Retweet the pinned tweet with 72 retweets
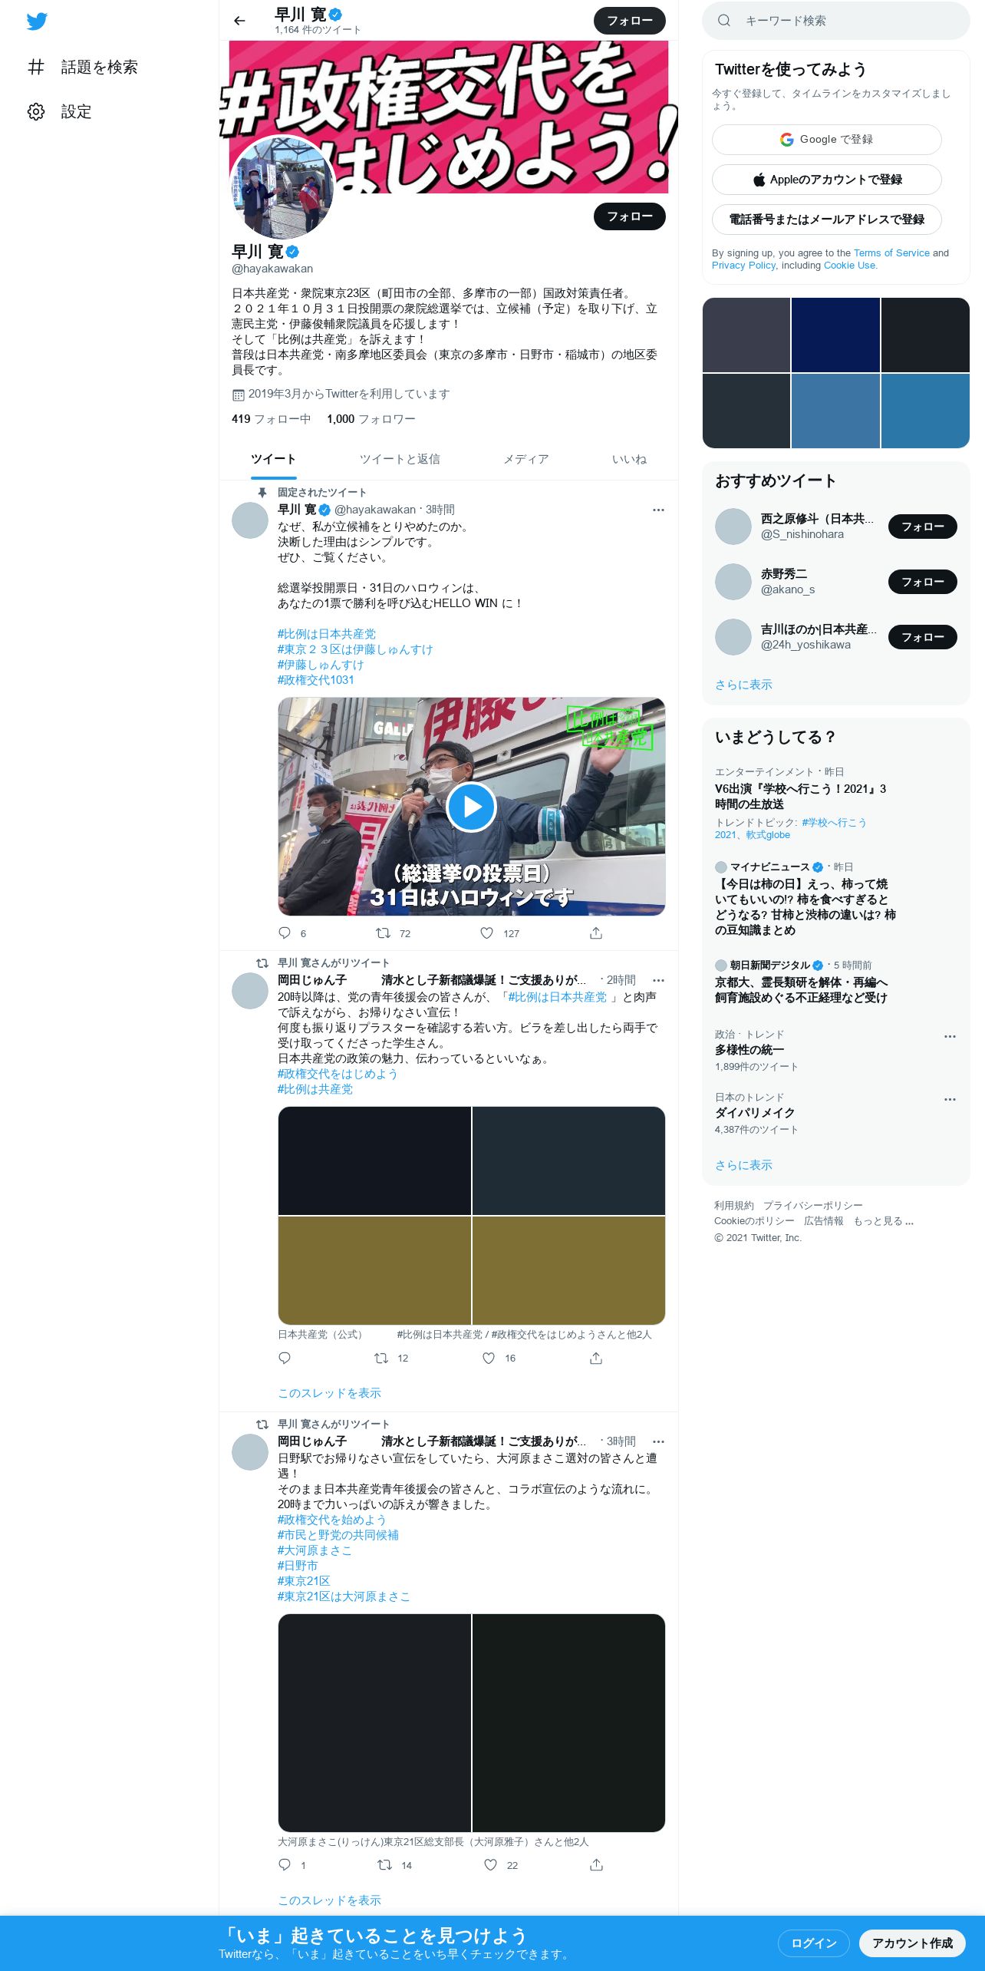 [383, 933]
